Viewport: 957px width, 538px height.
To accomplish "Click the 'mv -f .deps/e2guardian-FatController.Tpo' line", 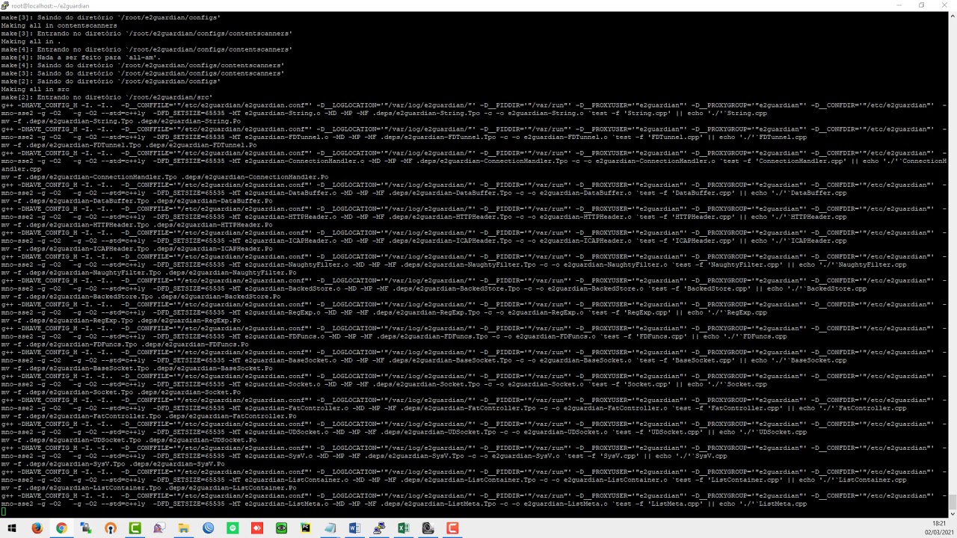I will pyautogui.click(x=149, y=416).
